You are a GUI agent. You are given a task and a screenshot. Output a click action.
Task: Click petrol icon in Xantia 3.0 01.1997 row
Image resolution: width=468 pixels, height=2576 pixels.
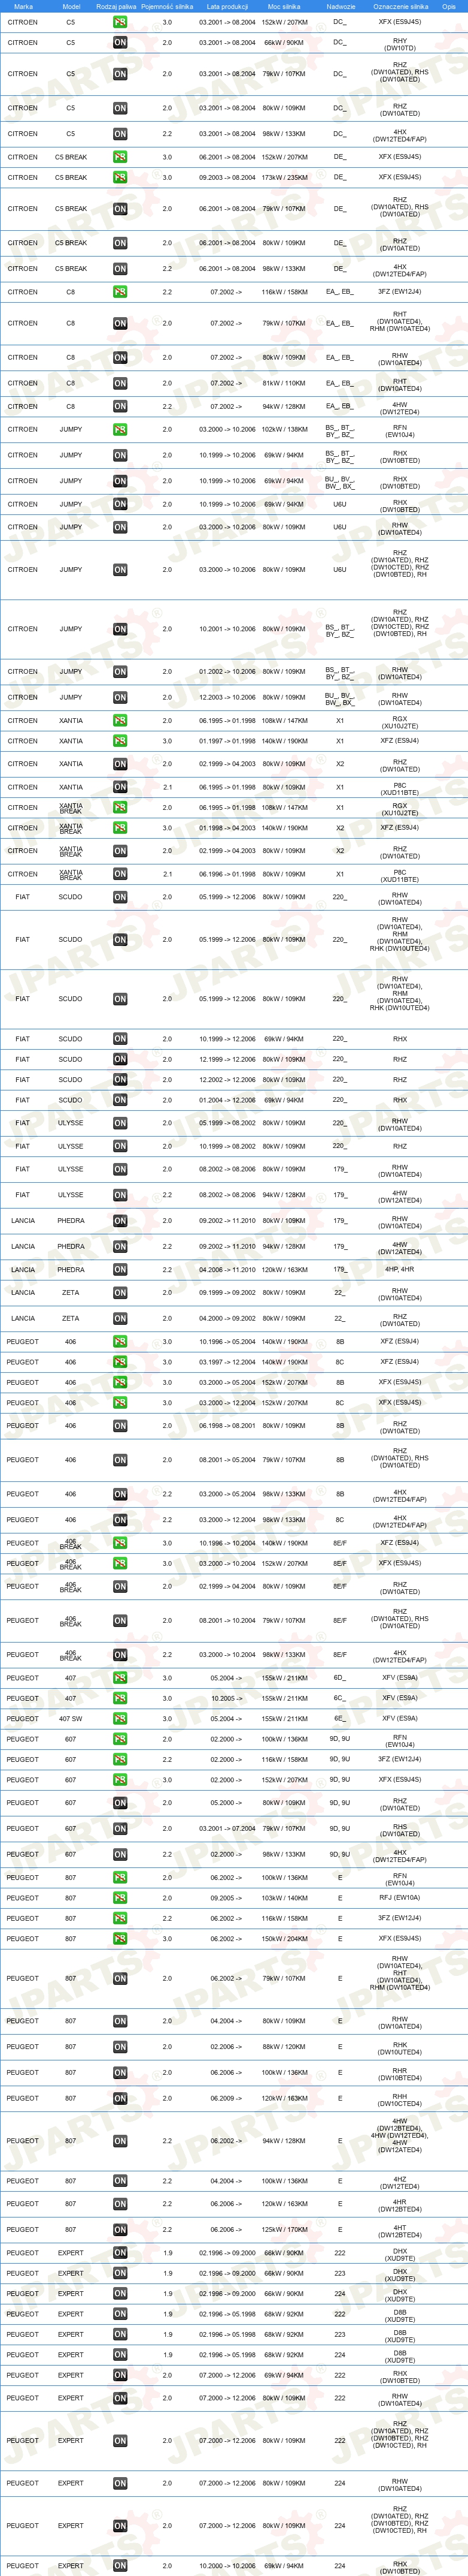[120, 741]
